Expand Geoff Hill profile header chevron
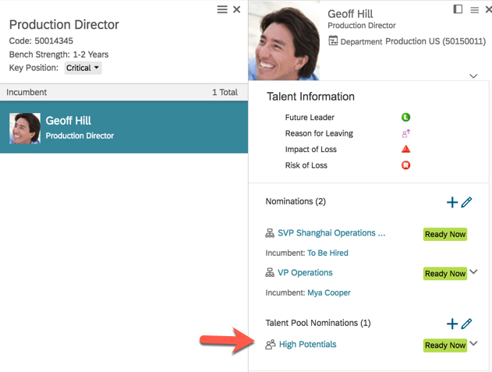492x372 pixels. [474, 76]
